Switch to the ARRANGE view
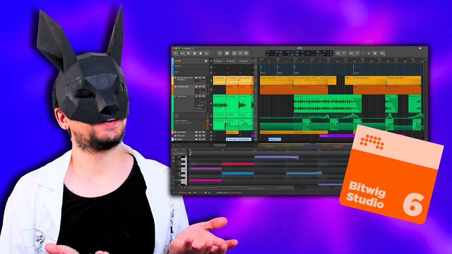Viewport: 452px width, 254px height. coord(183,193)
